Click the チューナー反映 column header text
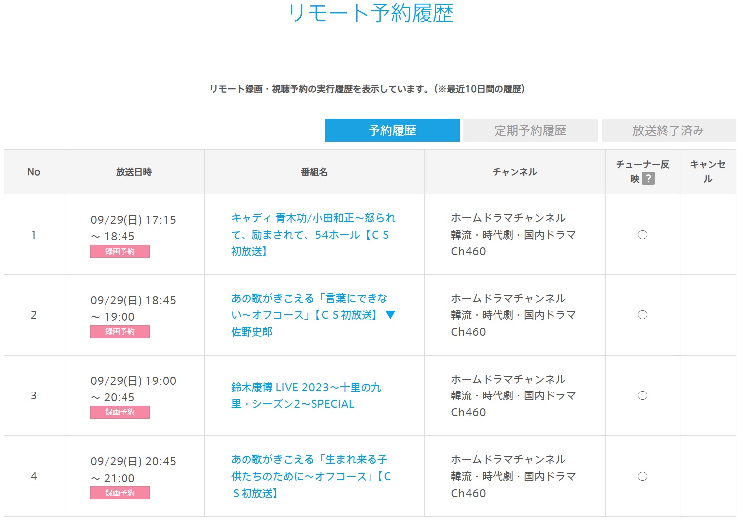Screen dimensions: 743x523 [642, 171]
